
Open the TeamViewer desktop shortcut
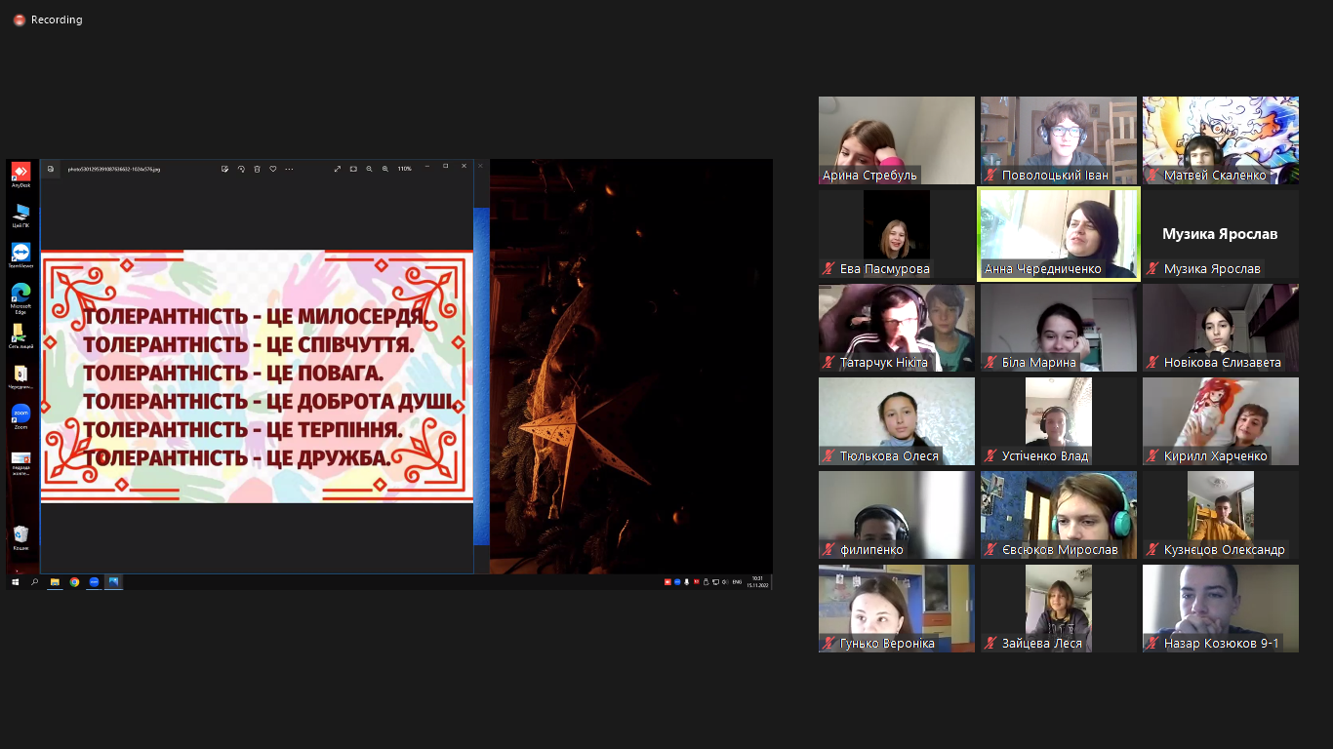[x=20, y=254]
